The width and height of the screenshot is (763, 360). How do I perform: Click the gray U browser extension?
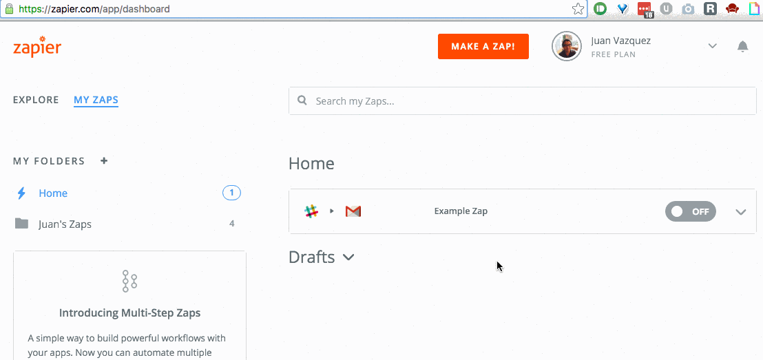pos(666,9)
